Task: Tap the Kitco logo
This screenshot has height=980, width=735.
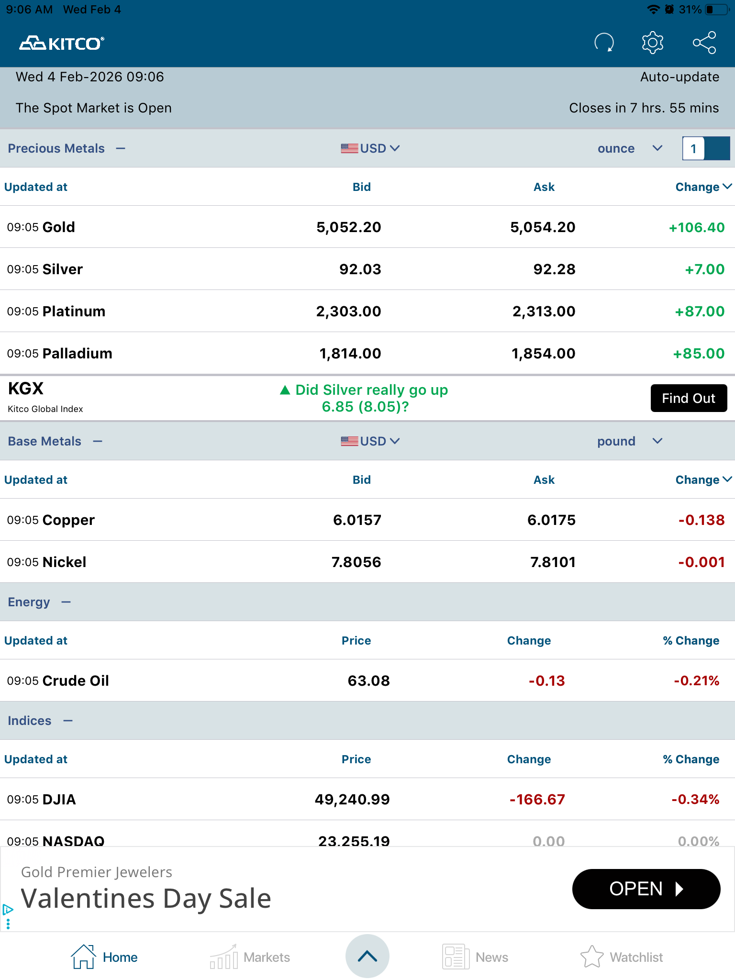Action: (62, 44)
